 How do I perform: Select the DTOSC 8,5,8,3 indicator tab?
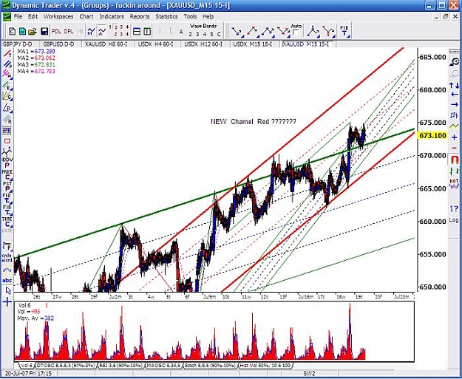[65, 366]
